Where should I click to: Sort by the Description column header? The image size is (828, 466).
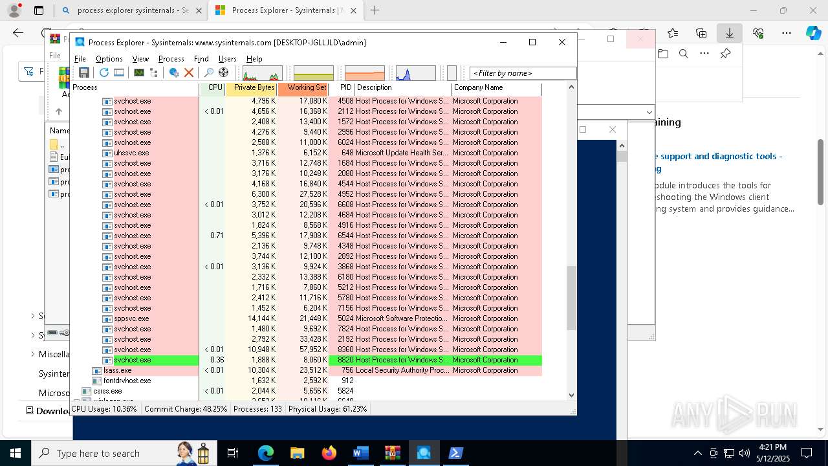402,87
